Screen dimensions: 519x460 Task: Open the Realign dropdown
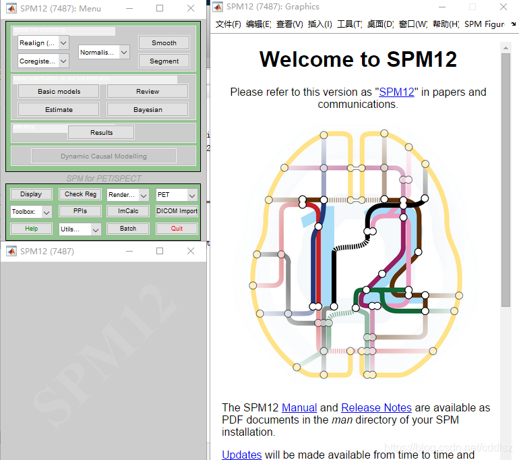43,42
